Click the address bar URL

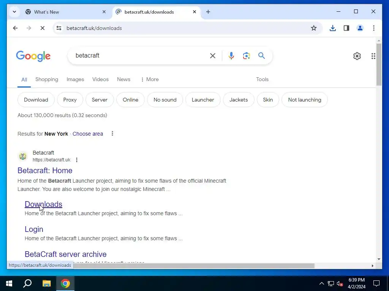[x=94, y=28]
